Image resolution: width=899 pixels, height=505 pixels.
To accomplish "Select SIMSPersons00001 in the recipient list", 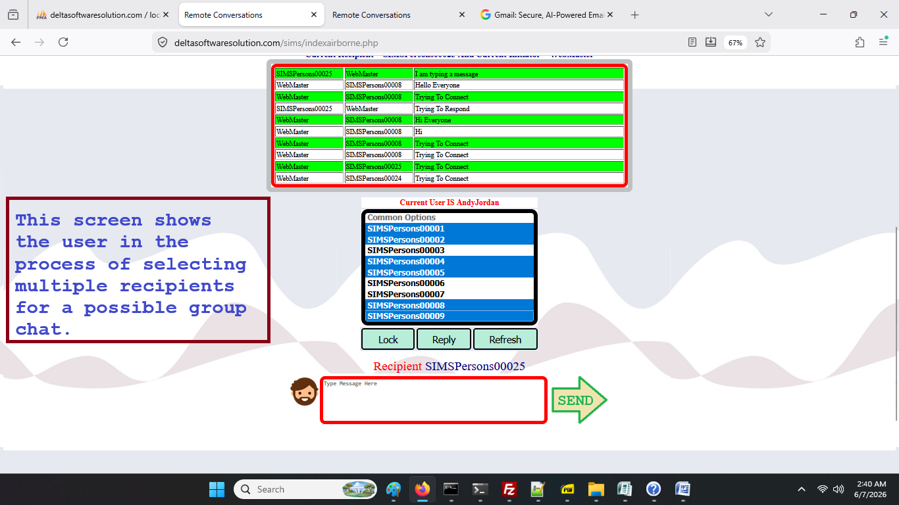I will point(449,229).
